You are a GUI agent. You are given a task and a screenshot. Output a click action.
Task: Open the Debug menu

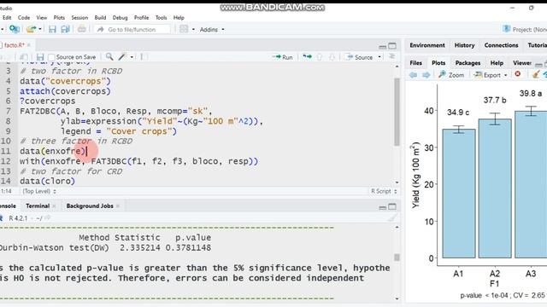click(x=120, y=17)
